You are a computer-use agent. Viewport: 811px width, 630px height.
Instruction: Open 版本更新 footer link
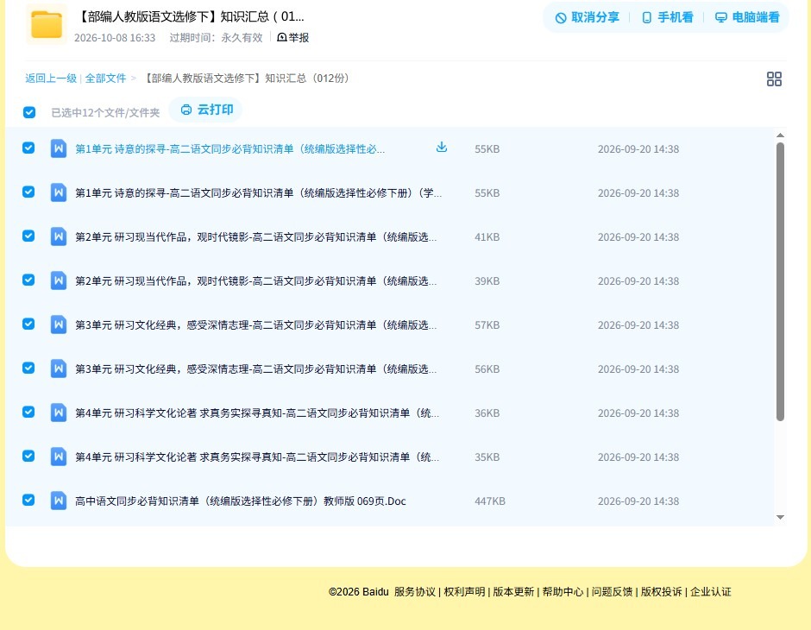click(513, 591)
